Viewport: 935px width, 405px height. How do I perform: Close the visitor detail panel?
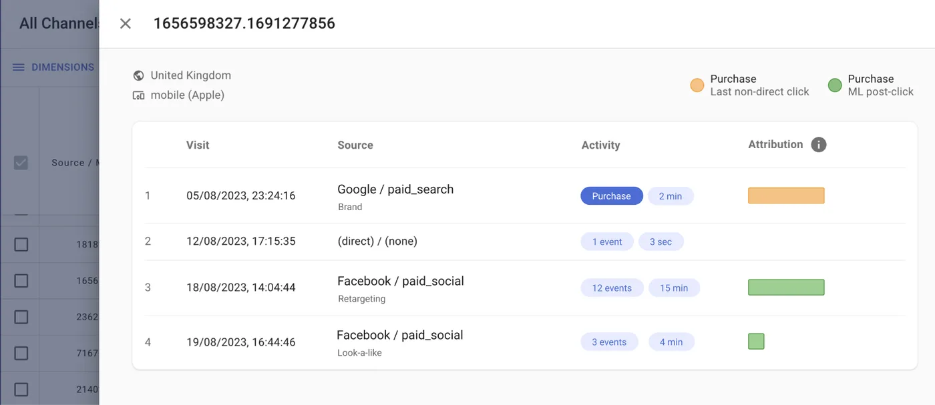point(125,23)
